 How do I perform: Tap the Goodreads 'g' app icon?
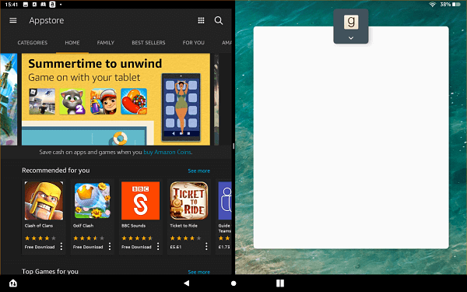351,22
